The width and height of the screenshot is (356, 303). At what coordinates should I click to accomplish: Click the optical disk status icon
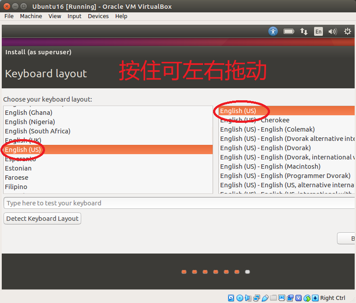tap(240, 298)
